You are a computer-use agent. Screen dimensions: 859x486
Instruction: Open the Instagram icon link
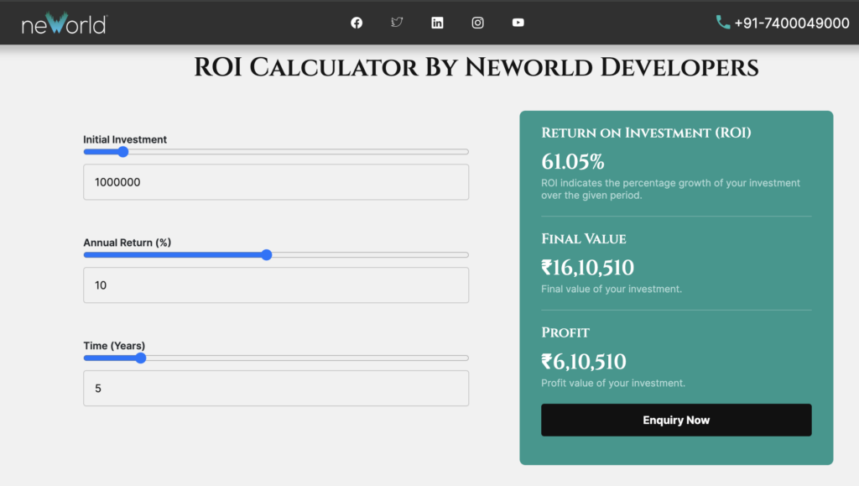click(477, 23)
